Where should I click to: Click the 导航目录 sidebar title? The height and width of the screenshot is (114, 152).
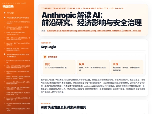(8, 6)
